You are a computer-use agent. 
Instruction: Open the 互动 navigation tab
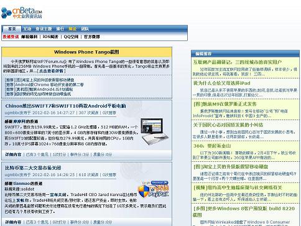(27, 29)
